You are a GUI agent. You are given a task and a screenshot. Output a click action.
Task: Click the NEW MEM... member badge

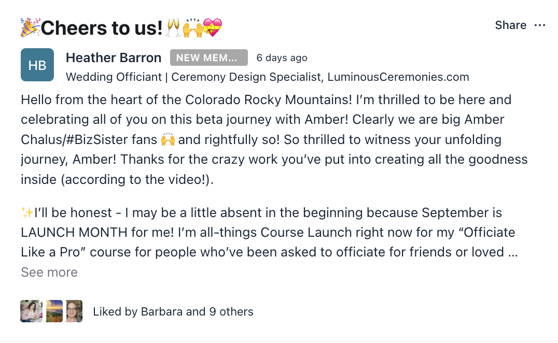208,58
